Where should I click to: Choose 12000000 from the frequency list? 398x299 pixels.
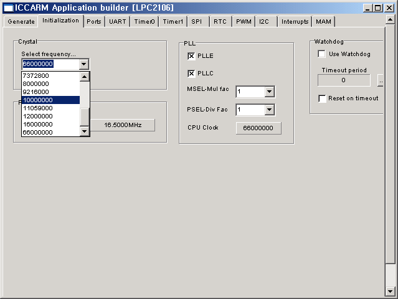point(51,116)
